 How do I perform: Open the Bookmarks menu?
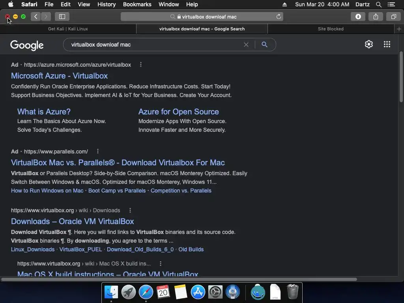(137, 4)
